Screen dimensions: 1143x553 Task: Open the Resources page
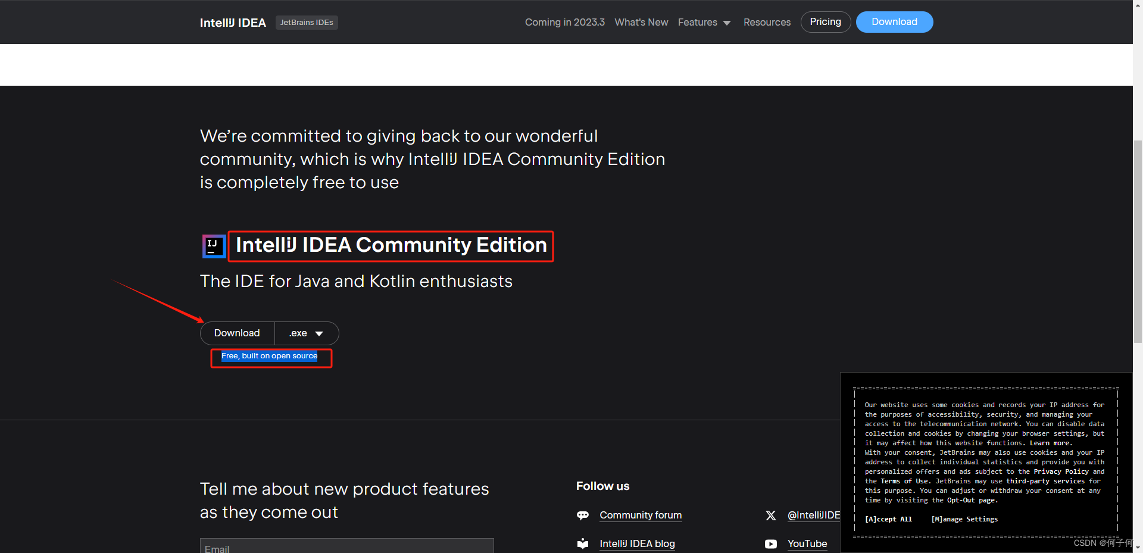767,22
